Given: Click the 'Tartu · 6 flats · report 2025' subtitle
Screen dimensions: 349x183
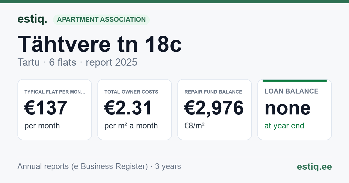Looking at the screenshot, I should (77, 62).
